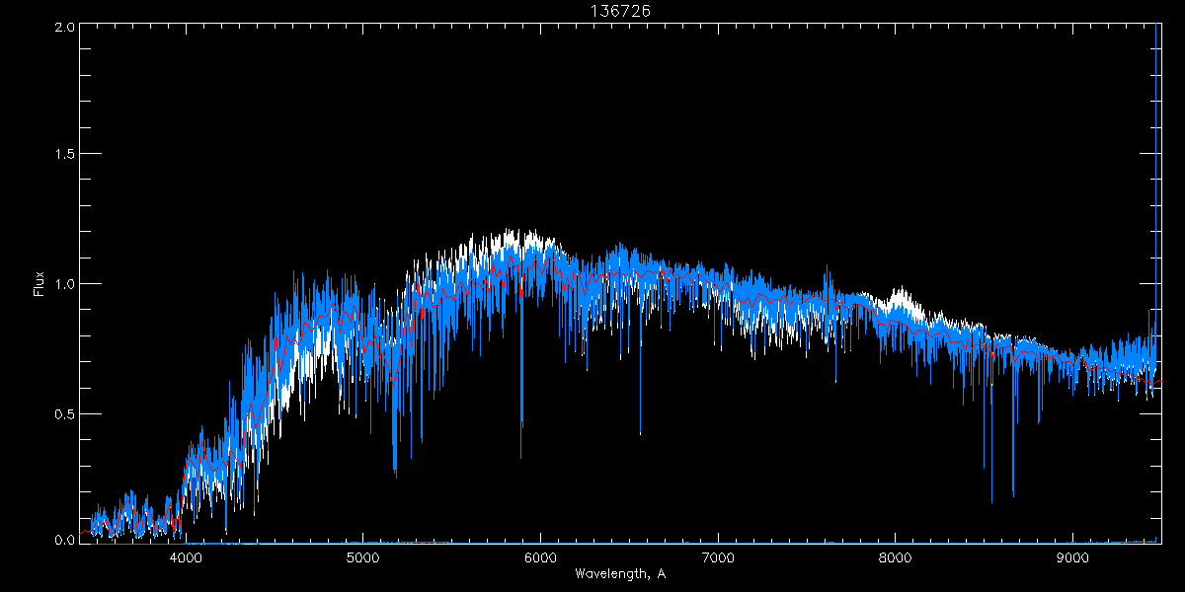Click the 0.0 flux tick label
The image size is (1185, 592).
[64, 540]
